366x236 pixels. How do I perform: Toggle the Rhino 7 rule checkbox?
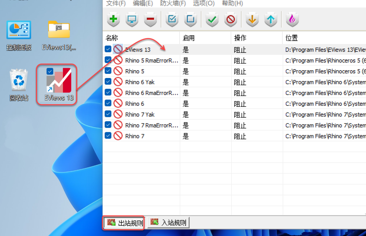(x=108, y=135)
